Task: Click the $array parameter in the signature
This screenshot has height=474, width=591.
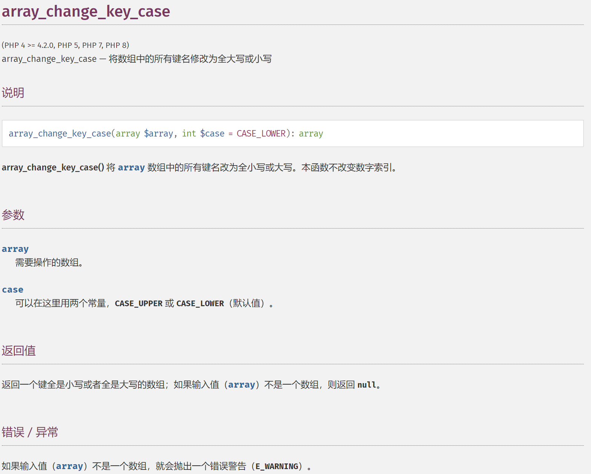Action: pyautogui.click(x=159, y=133)
